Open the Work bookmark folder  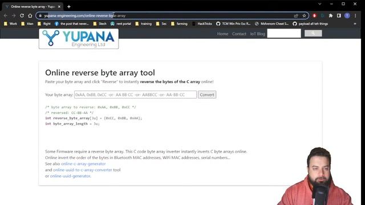(10, 24)
